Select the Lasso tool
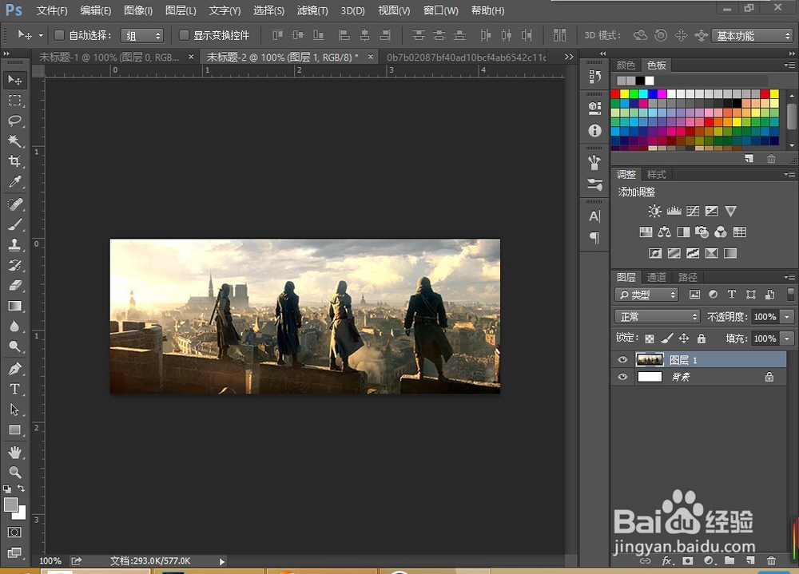The image size is (799, 574). tap(14, 121)
